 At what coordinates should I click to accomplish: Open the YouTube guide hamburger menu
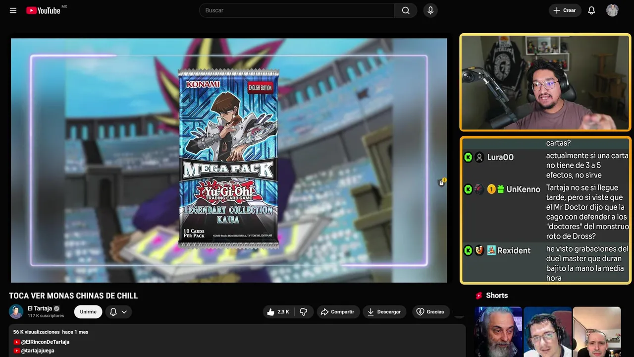13,10
